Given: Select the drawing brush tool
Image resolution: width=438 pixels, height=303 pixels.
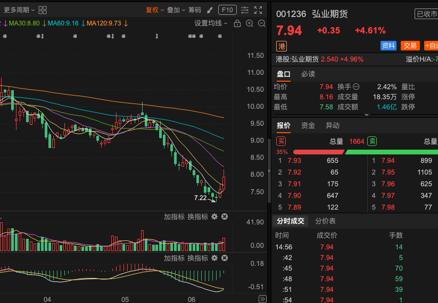Looking at the screenshot, I should pyautogui.click(x=210, y=10).
